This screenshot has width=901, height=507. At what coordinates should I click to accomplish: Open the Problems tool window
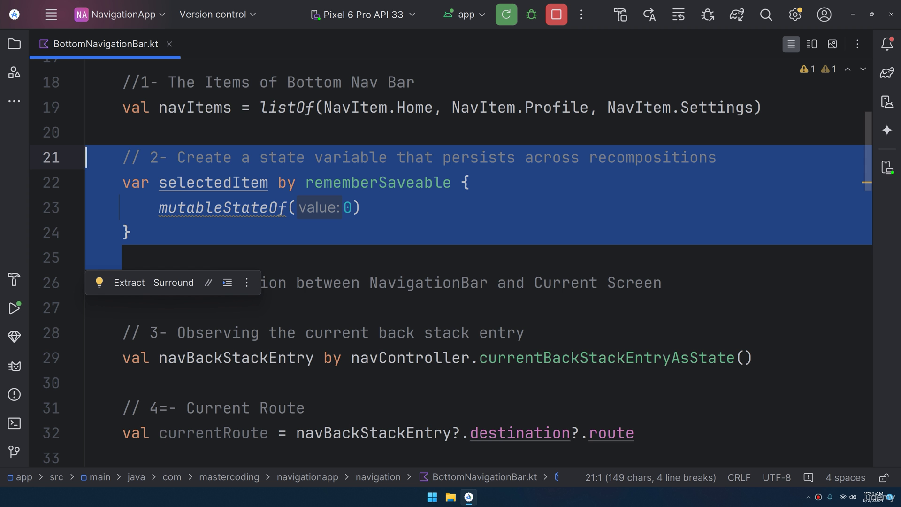14,394
